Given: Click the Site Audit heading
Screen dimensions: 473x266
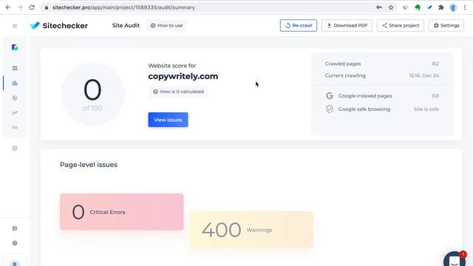Looking at the screenshot, I should click(x=126, y=26).
